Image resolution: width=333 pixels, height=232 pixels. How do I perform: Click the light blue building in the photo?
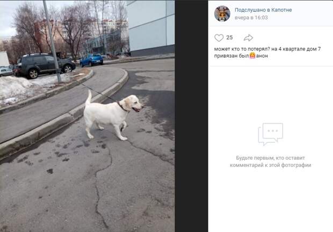pyautogui.click(x=151, y=27)
